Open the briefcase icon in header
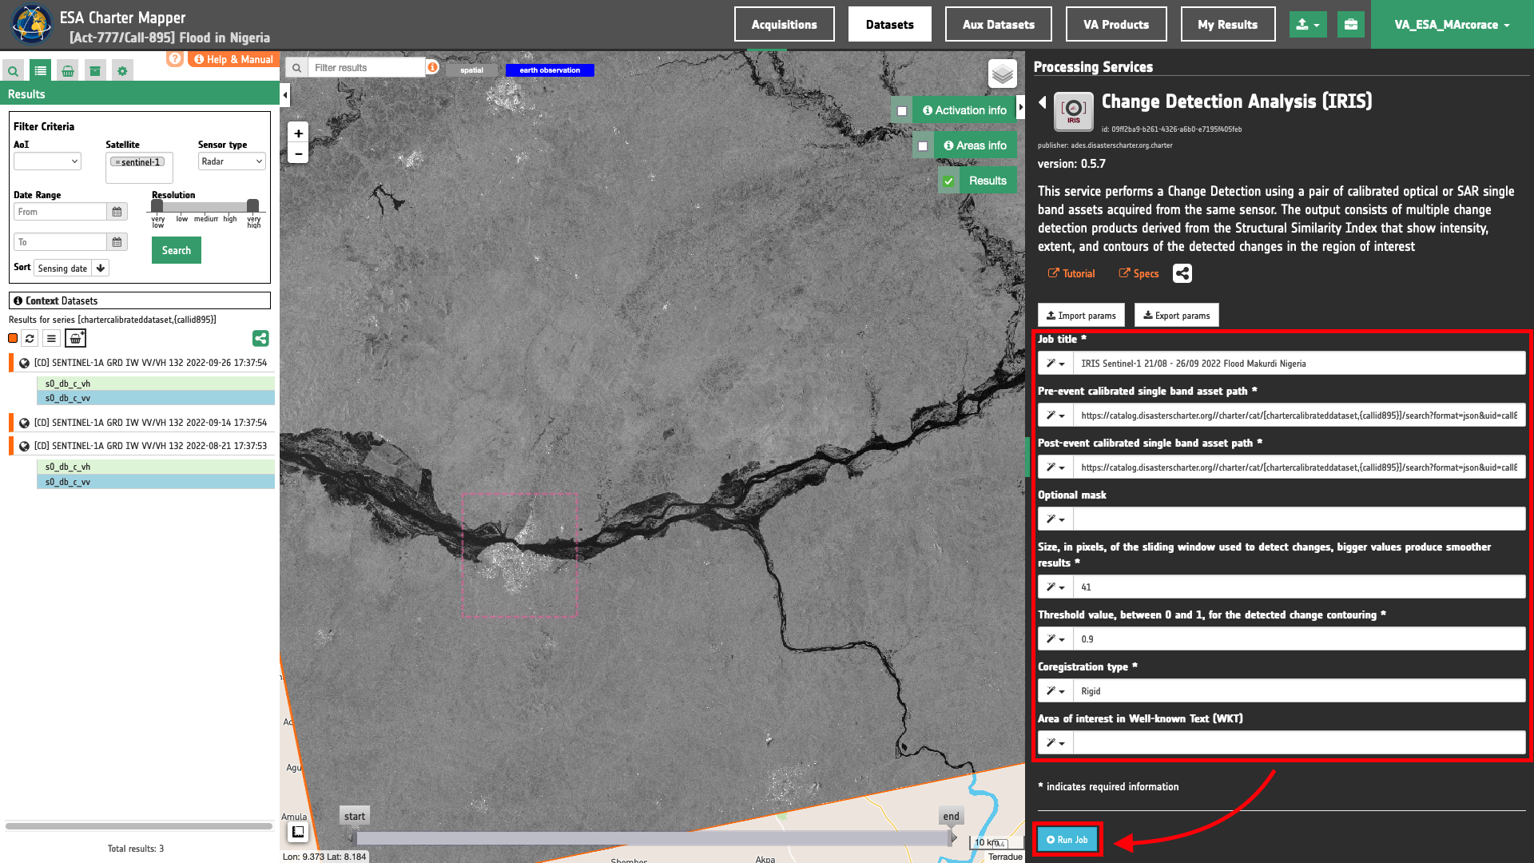 (x=1350, y=25)
